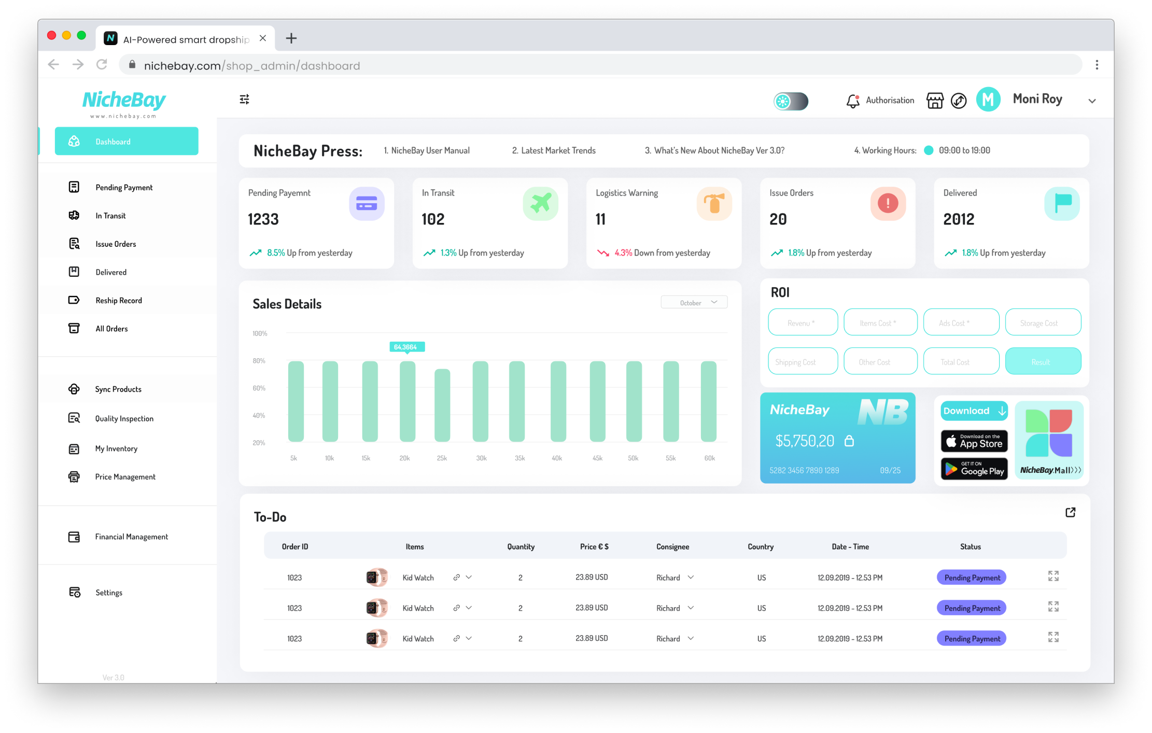Screen dimensions: 1152x733
Task: Click the shop storefront icon in header
Action: 935,101
